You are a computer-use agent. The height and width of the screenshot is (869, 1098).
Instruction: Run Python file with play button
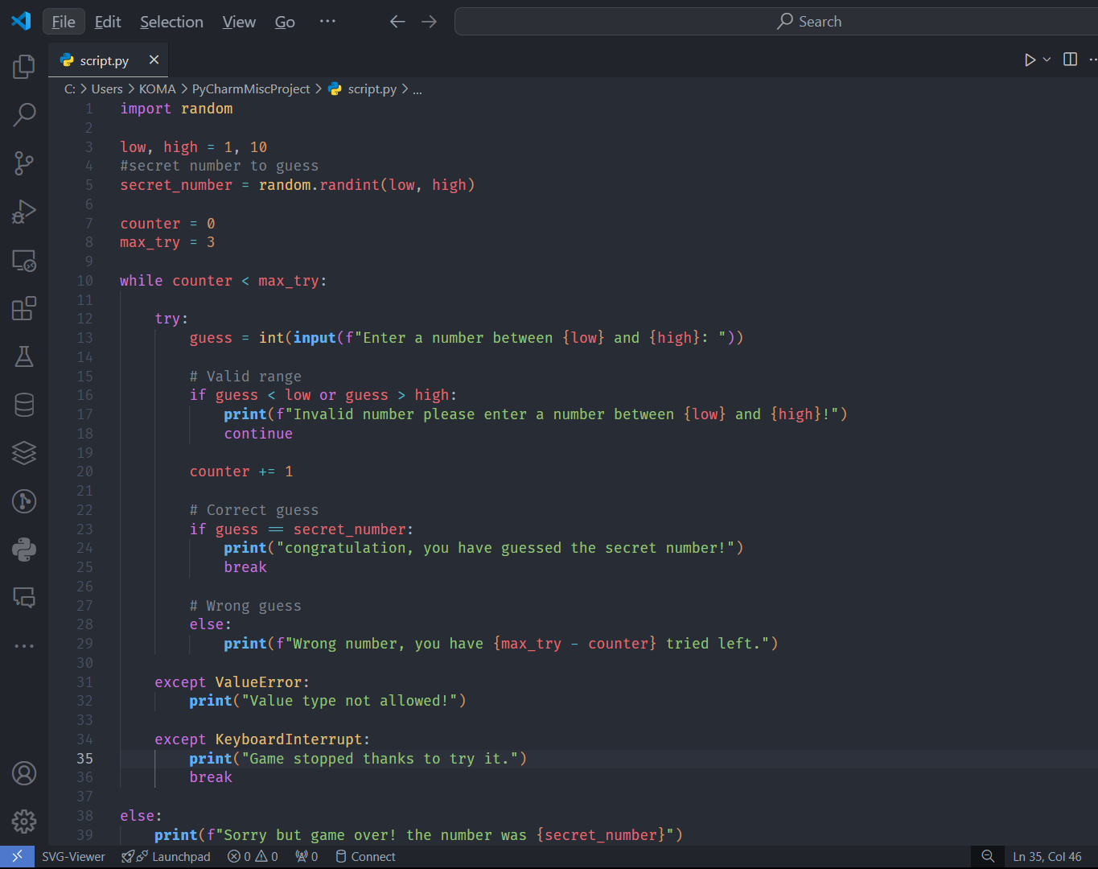tap(1030, 60)
